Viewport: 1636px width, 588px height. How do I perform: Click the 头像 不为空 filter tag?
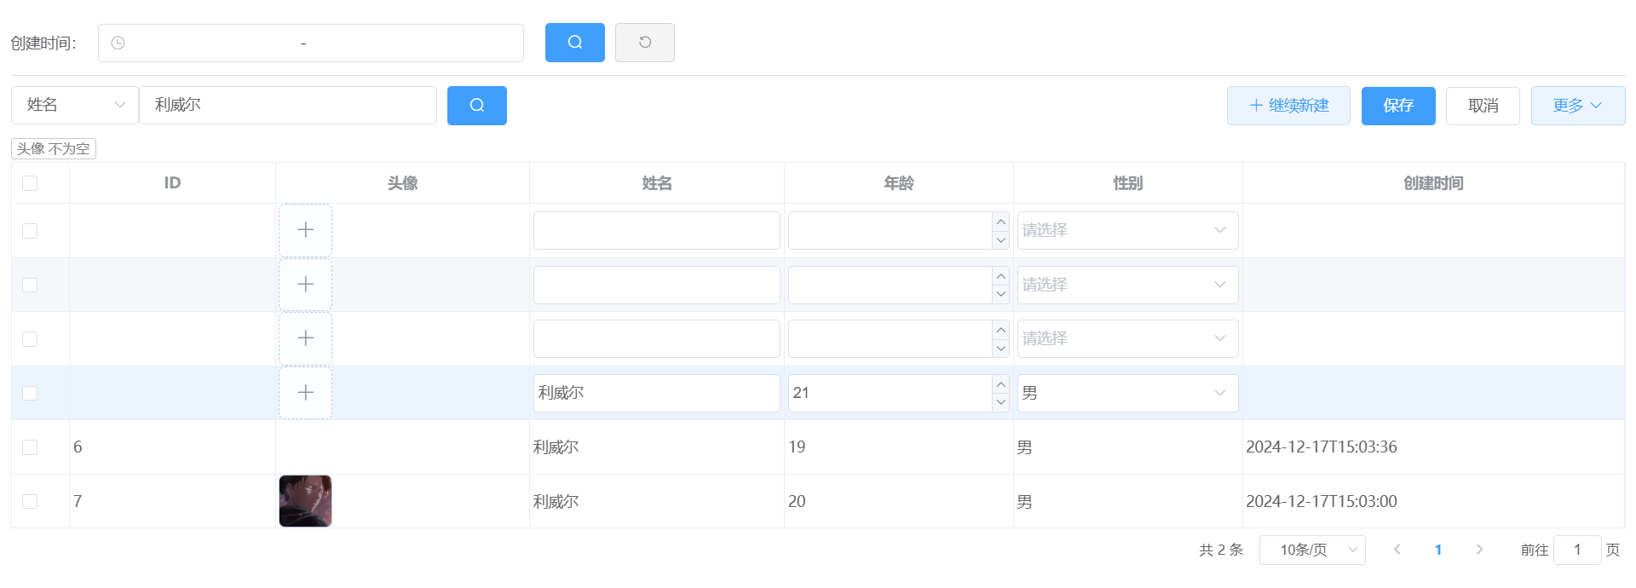pyautogui.click(x=54, y=149)
